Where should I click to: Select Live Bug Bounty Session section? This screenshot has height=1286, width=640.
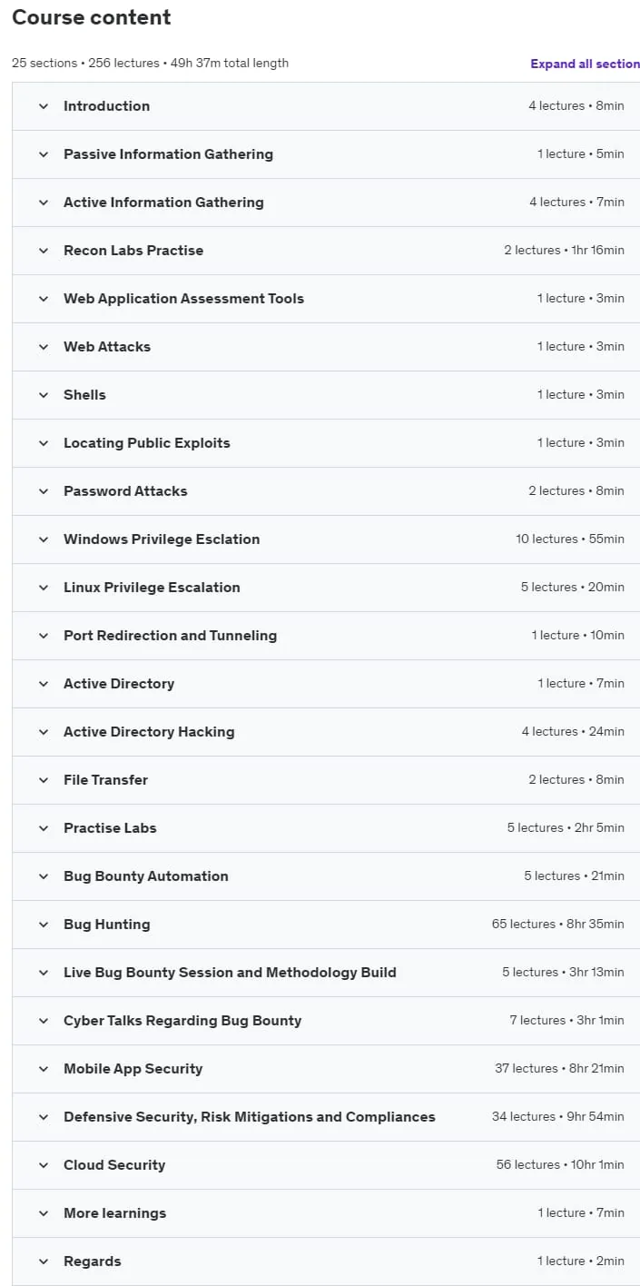[x=326, y=973]
